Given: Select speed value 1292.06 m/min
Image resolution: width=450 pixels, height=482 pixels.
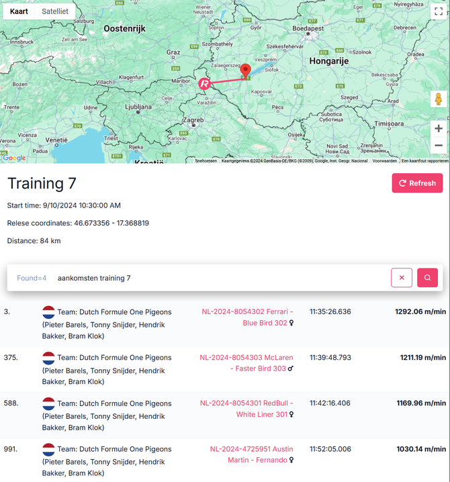Looking at the screenshot, I should 420,311.
